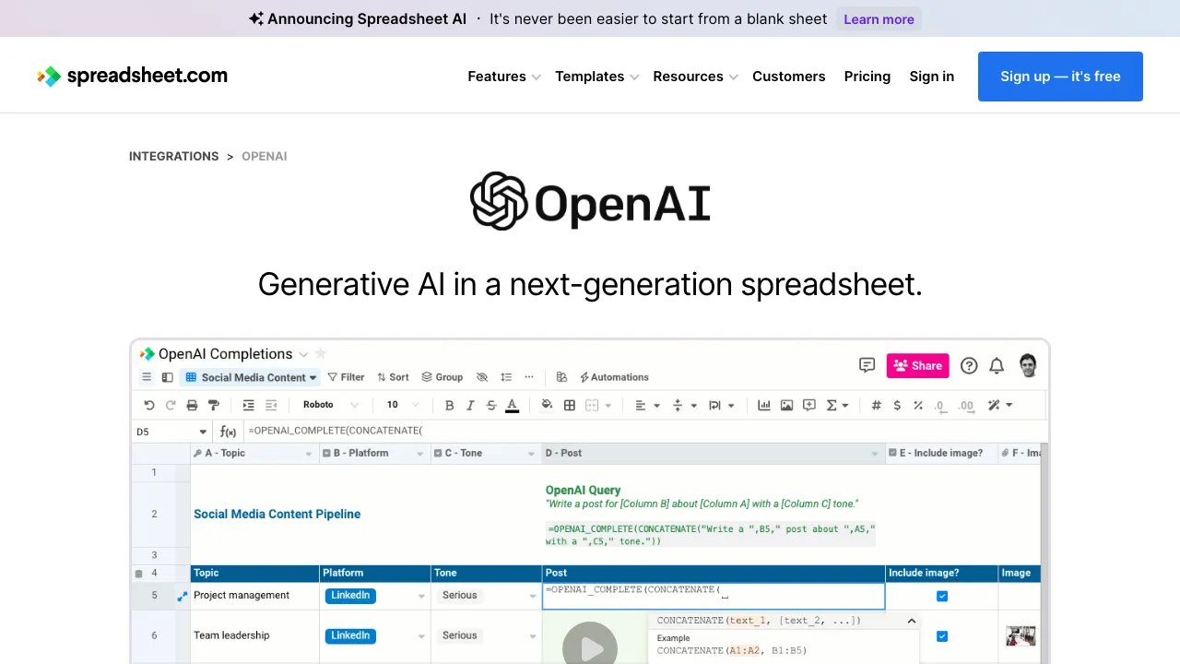
Task: Open the font size dropdown
Action: tap(396, 404)
